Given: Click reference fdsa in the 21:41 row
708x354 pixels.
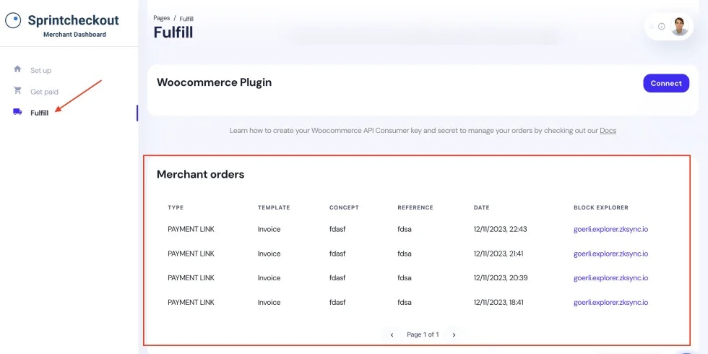Looking at the screenshot, I should point(404,254).
